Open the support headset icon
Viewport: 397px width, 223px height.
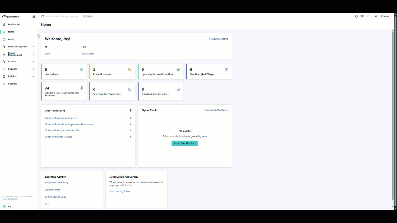point(356,16)
